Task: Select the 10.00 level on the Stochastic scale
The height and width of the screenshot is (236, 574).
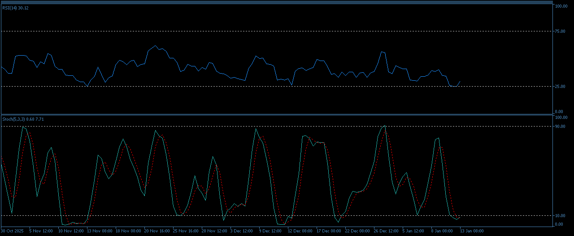Action: pyautogui.click(x=561, y=215)
